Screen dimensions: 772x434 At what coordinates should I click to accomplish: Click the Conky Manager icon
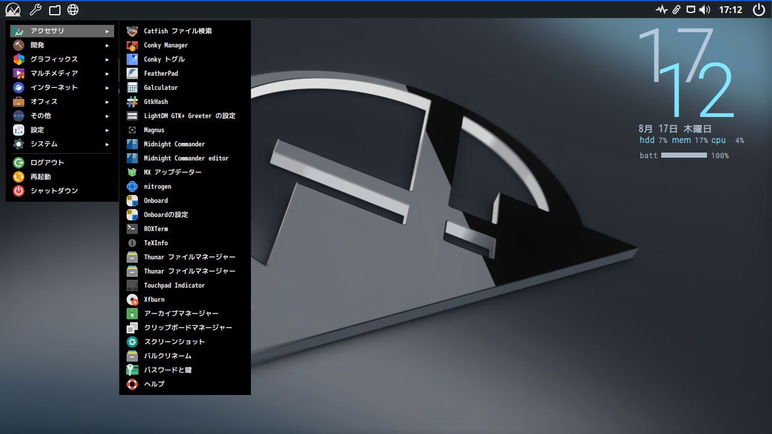pos(132,45)
